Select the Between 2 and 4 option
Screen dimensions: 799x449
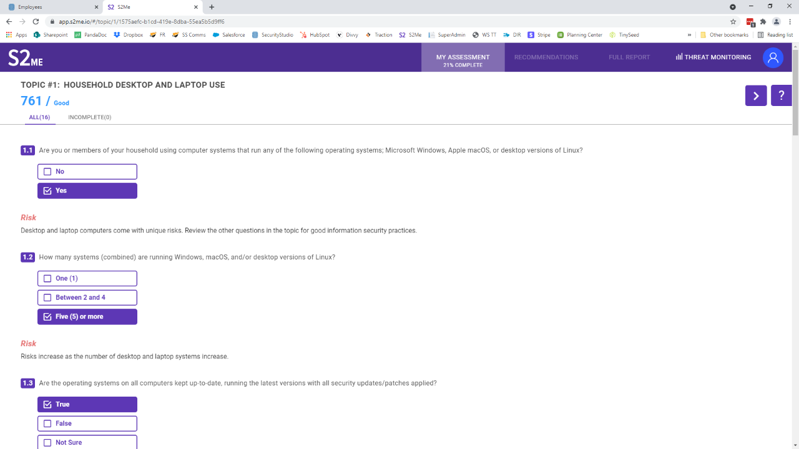[87, 297]
